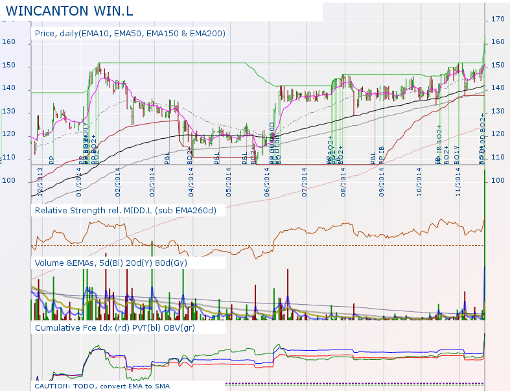Viewport: 510px width, 391px height.
Task: Click the 160 value on right price axis
Action: (x=498, y=42)
